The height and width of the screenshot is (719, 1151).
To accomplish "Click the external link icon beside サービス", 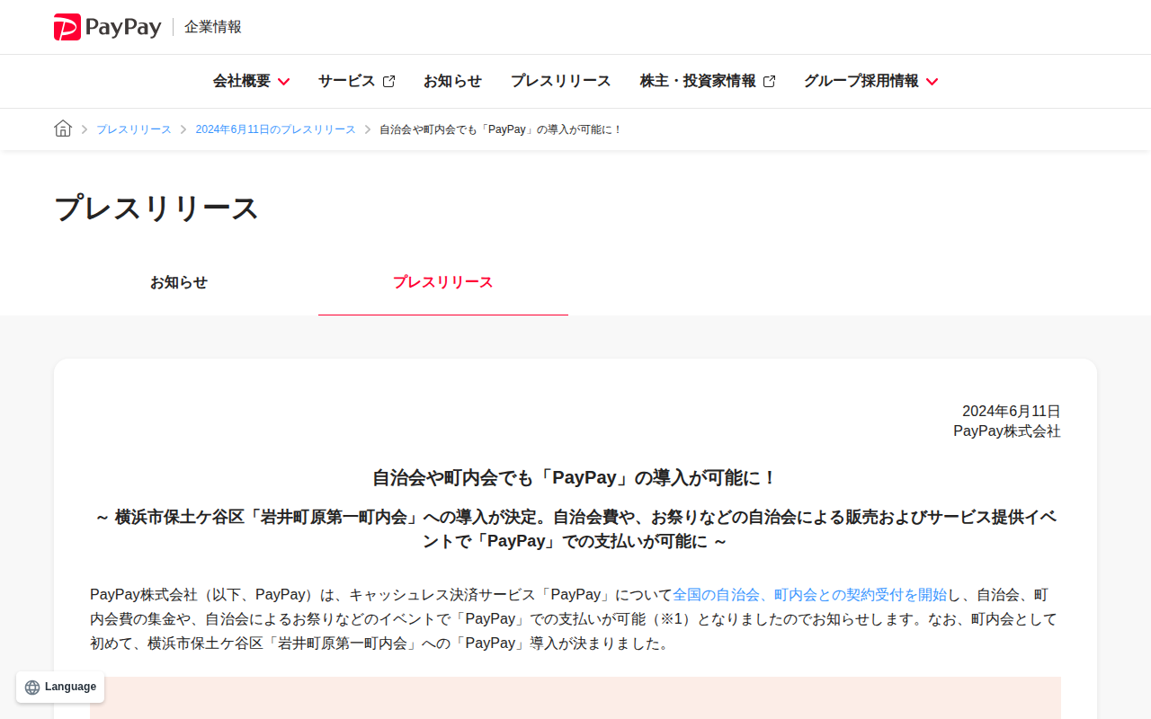I will click(388, 82).
